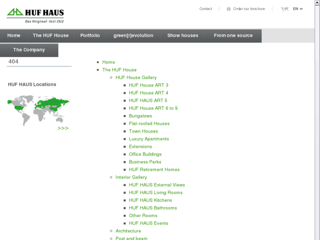Open the Architecture link
Viewport: 320px width, 240px height.
point(128,231)
